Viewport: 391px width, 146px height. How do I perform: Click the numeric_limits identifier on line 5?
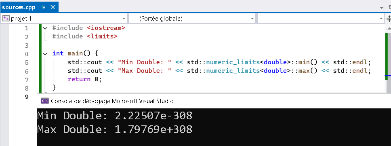233,62
